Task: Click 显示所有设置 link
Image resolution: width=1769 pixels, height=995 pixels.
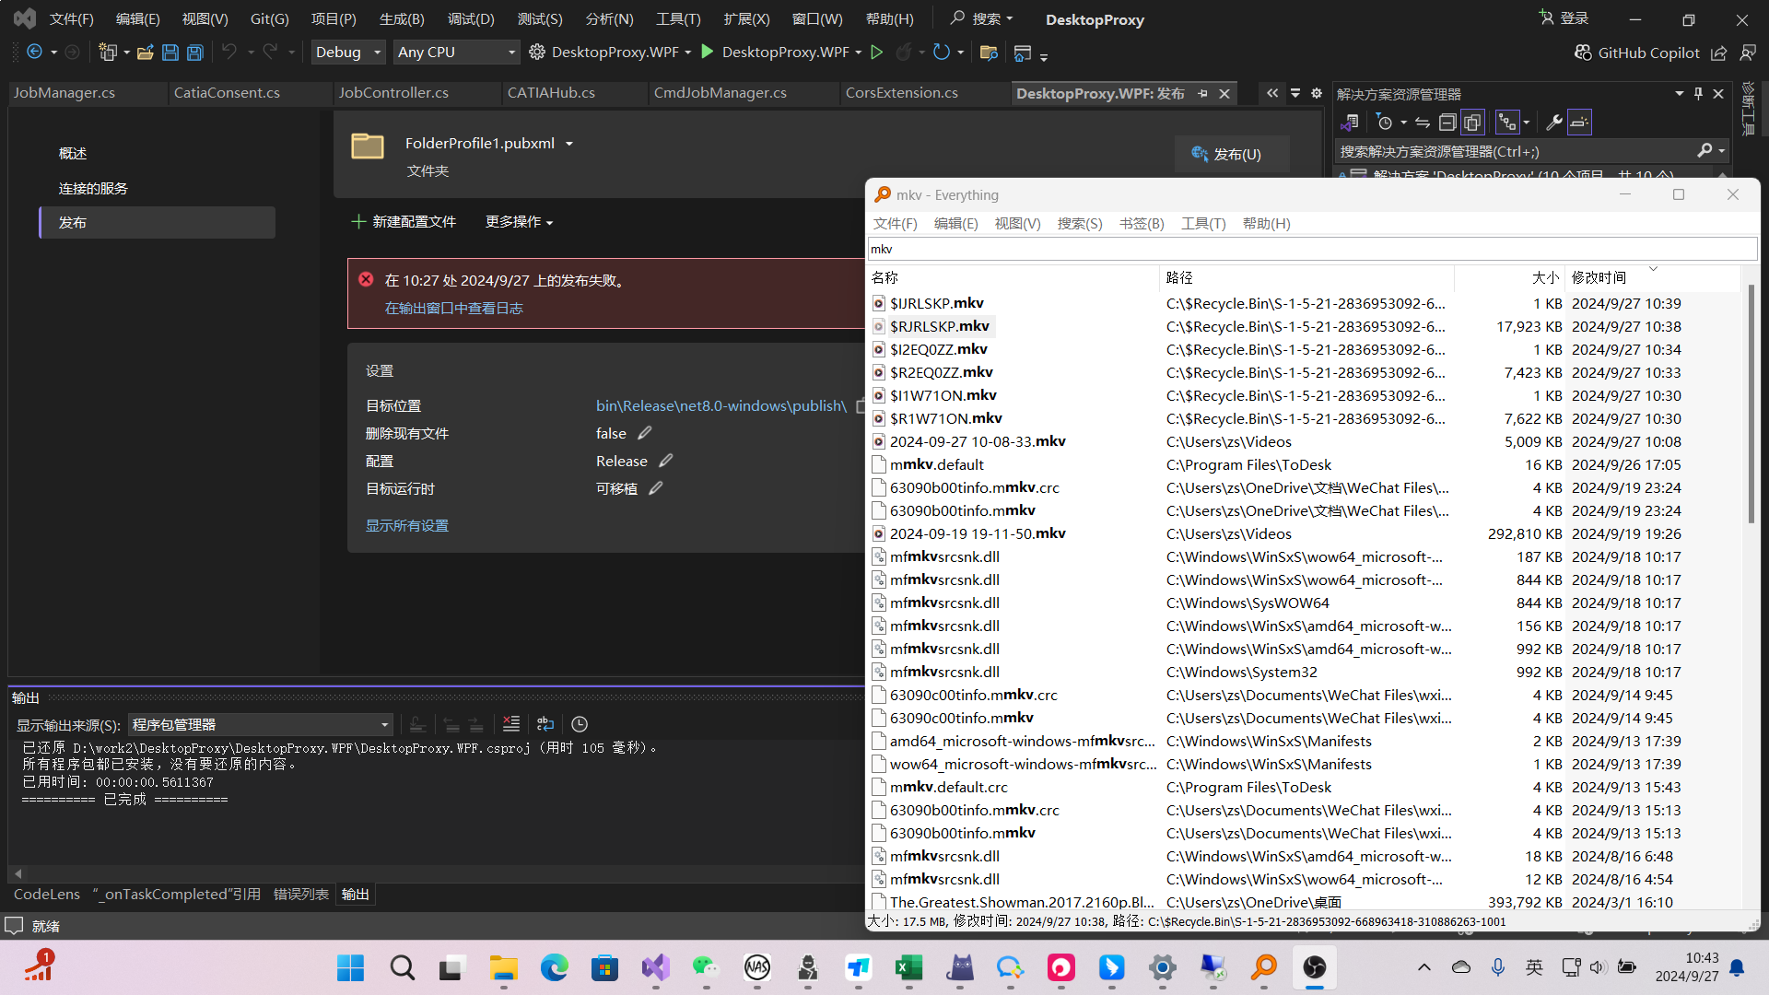Action: 407,526
